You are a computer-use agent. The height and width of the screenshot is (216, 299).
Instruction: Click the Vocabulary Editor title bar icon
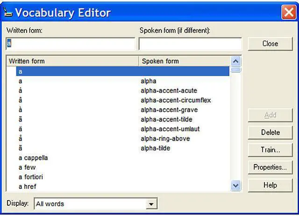click(7, 12)
